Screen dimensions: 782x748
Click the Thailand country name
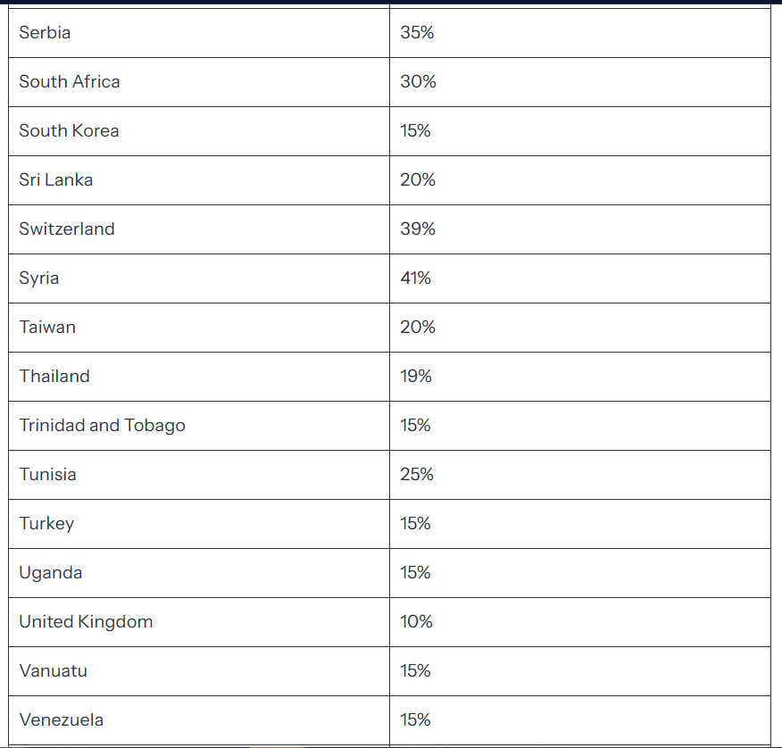click(54, 377)
